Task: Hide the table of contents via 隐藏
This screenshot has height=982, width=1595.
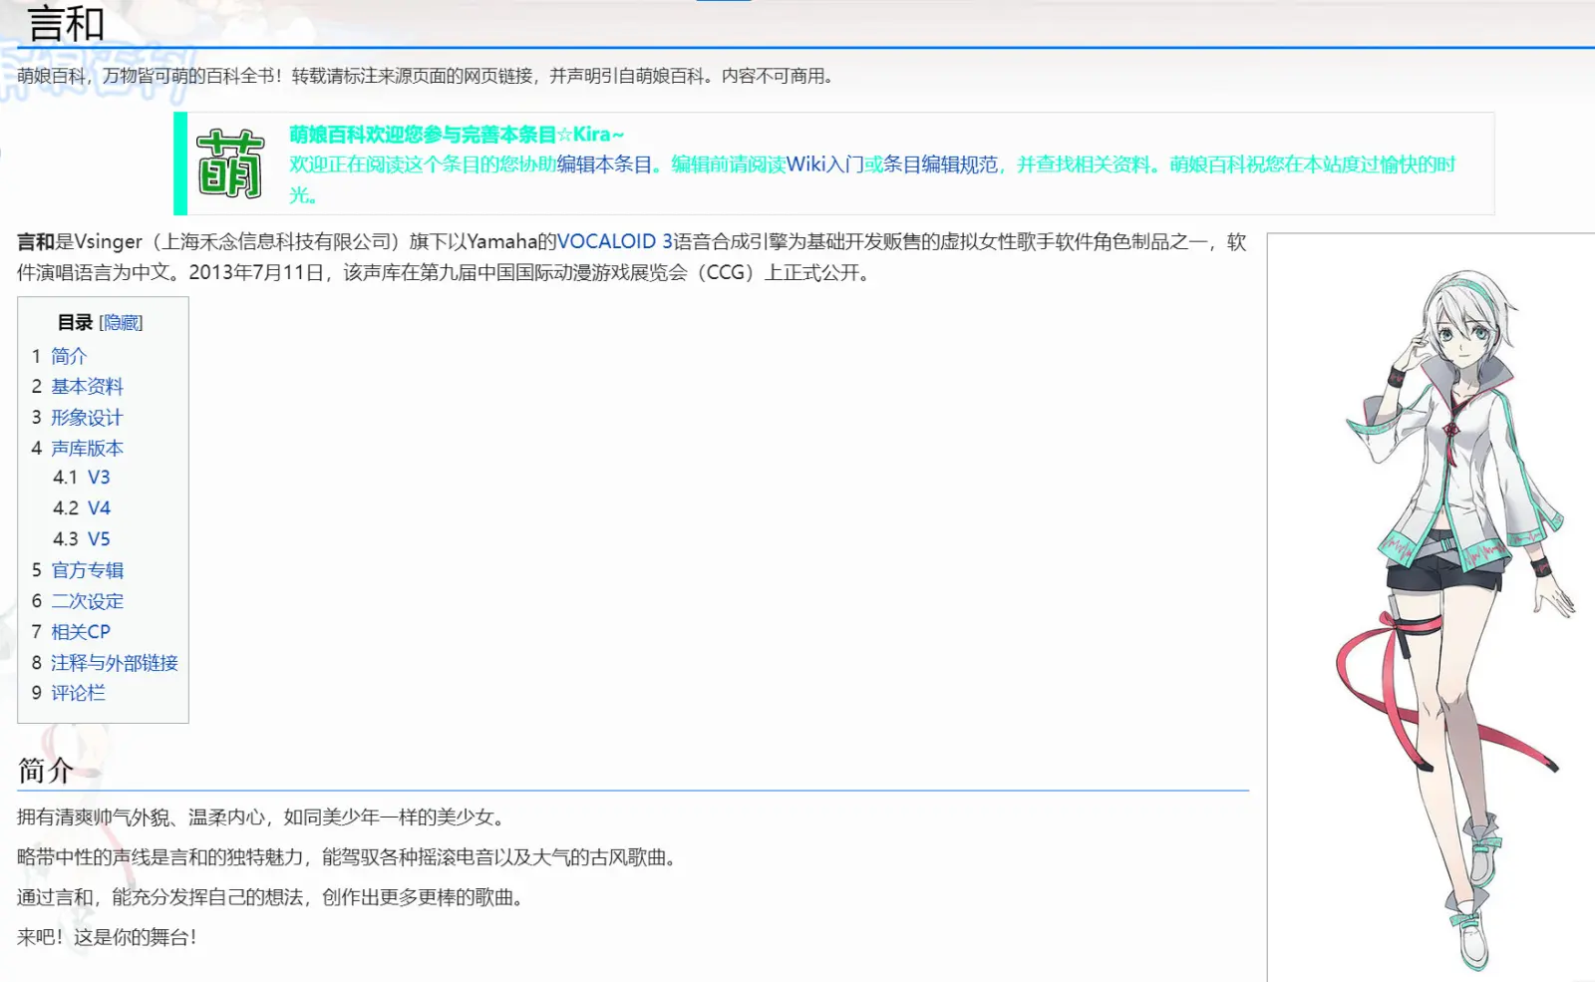Action: click(x=122, y=323)
